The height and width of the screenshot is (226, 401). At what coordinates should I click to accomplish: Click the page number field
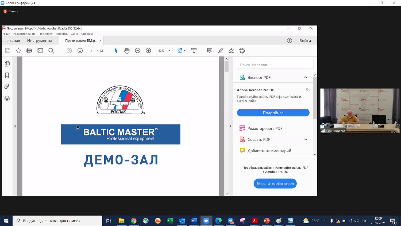coord(91,51)
